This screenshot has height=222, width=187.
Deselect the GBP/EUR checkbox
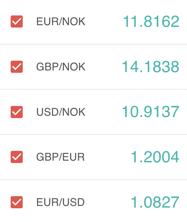(17, 157)
